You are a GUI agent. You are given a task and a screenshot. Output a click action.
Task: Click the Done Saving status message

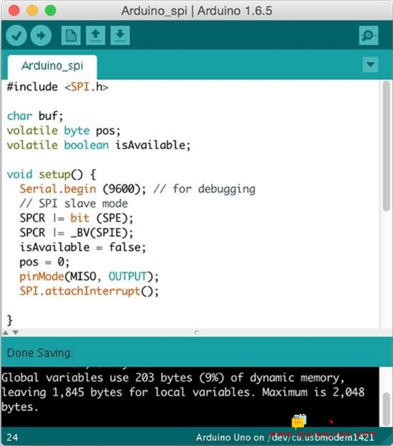click(x=39, y=353)
